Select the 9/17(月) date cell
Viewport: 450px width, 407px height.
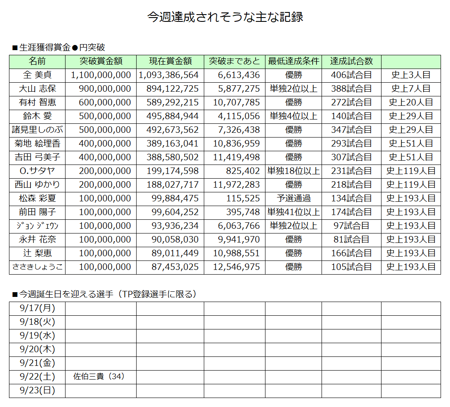pyautogui.click(x=37, y=308)
